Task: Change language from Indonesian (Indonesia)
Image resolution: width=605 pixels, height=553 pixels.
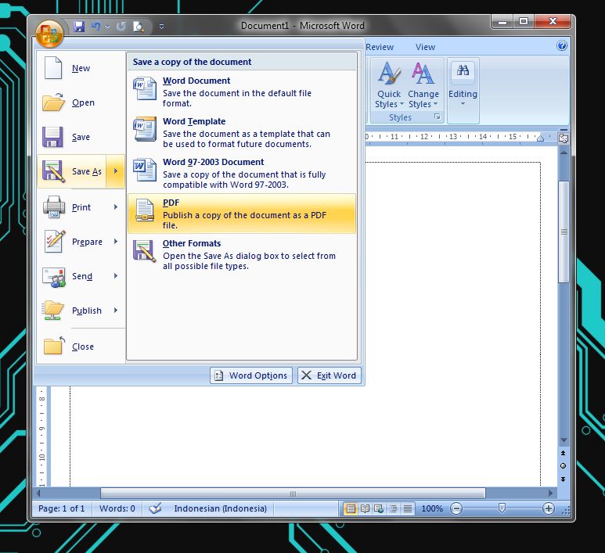Action: point(220,508)
